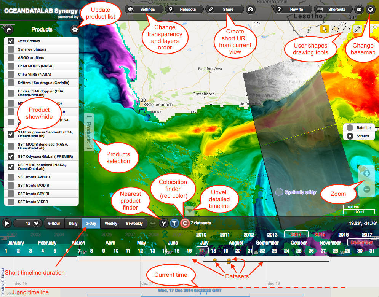Image resolution: width=379 pixels, height=297 pixels.
Task: Select year 2011 on the timeline
Action: click(x=225, y=235)
